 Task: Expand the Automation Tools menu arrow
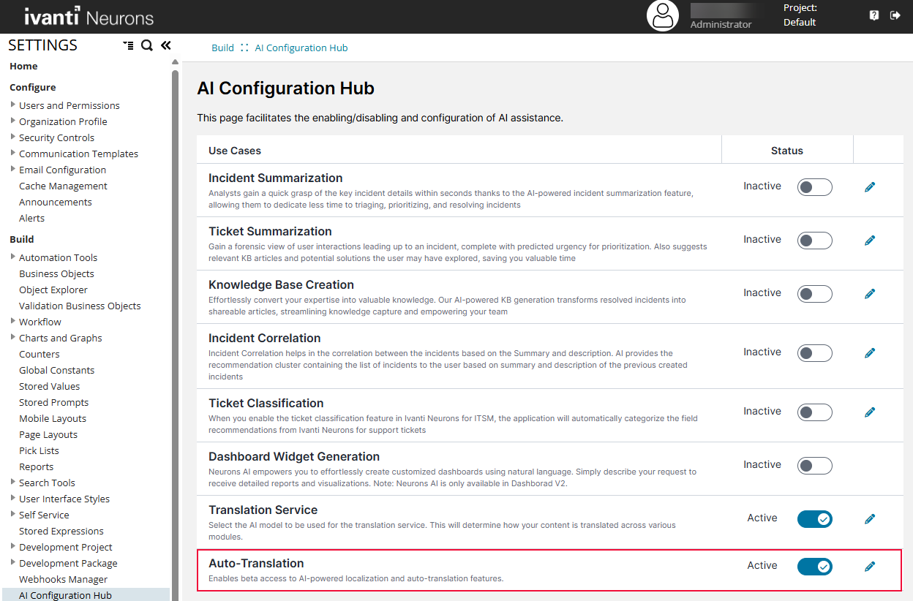click(x=13, y=257)
